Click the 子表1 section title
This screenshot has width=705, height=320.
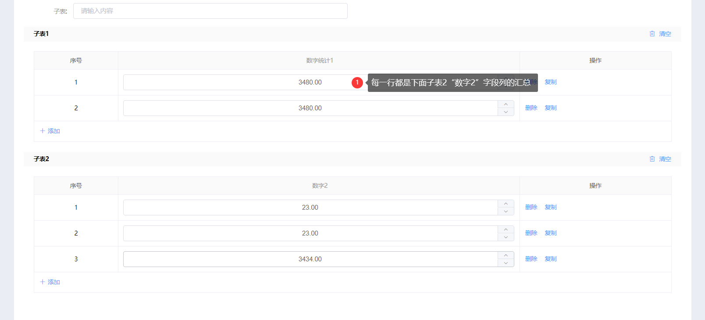pyautogui.click(x=41, y=34)
